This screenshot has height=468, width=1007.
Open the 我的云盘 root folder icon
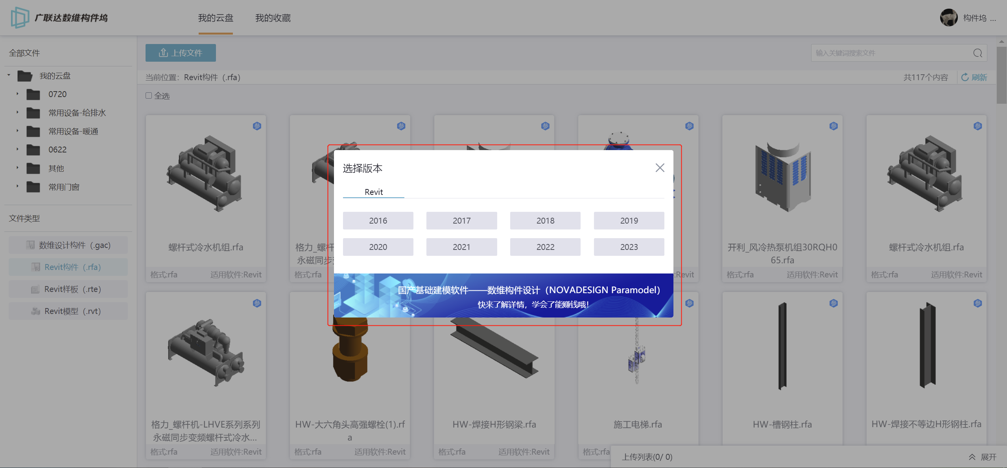point(25,76)
